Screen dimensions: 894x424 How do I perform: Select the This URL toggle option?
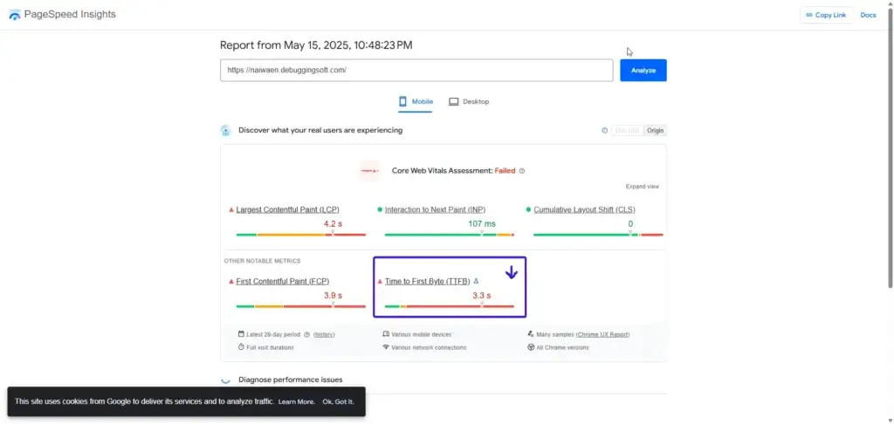click(628, 131)
